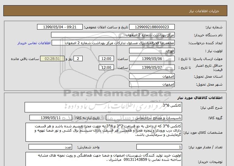Click the section title اطلاعات کالاهای مورد نیاز
This screenshot has height=166, width=234.
(200, 98)
